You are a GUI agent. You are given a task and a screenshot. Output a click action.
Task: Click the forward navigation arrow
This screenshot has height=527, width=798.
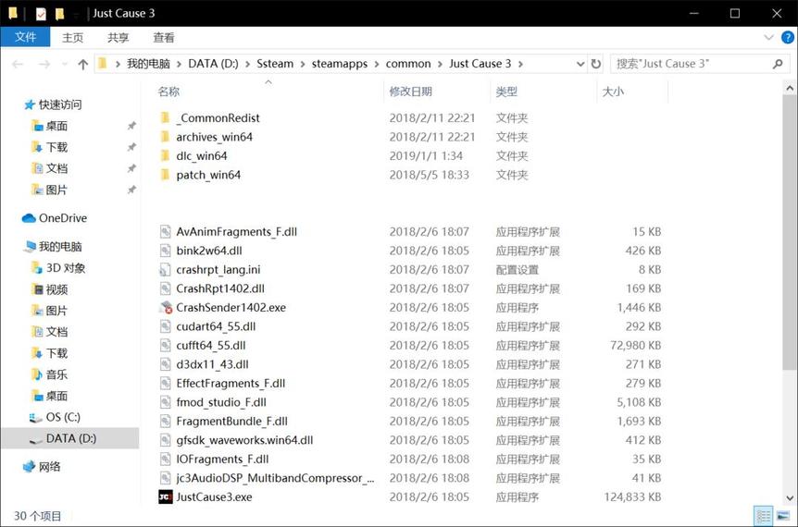[44, 64]
